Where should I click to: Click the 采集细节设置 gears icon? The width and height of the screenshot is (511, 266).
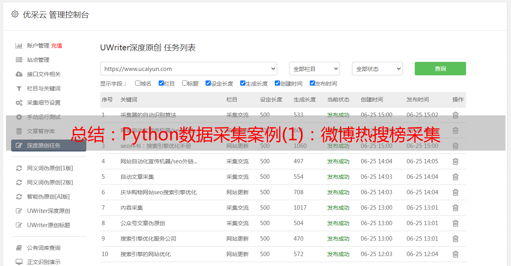click(19, 103)
